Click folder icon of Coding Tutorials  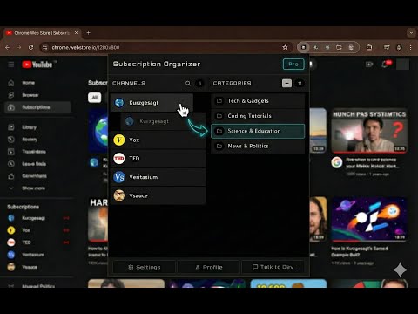[219, 116]
